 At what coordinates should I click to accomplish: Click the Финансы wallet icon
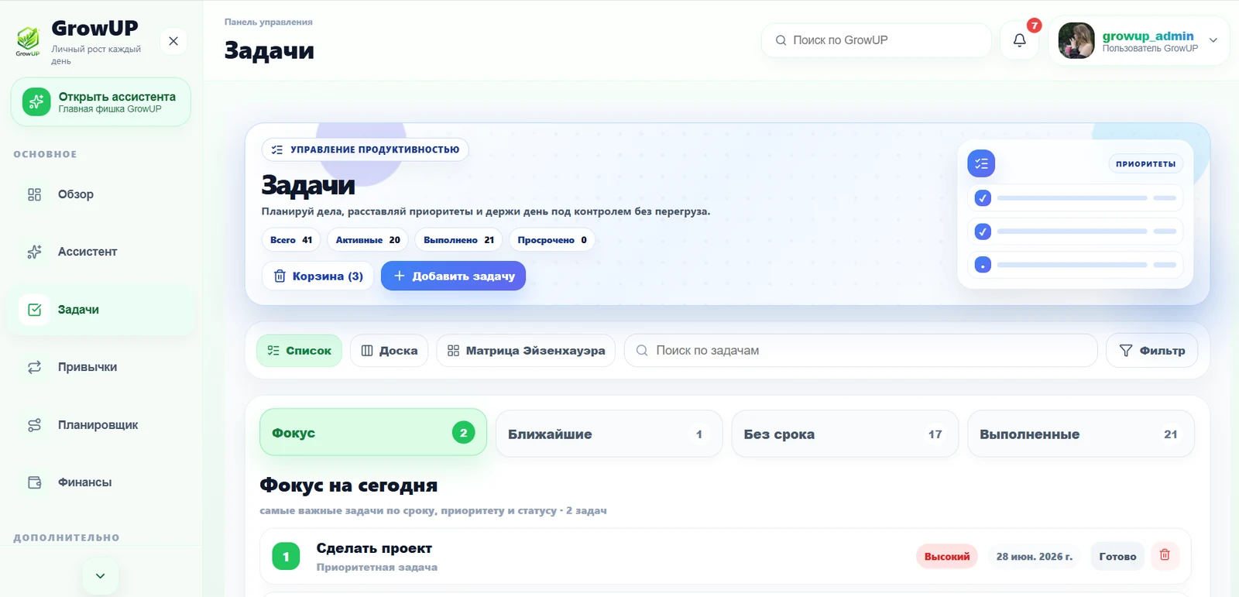point(34,482)
